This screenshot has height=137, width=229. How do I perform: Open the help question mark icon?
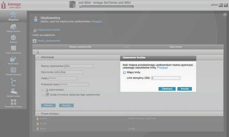pyautogui.click(x=226, y=5)
